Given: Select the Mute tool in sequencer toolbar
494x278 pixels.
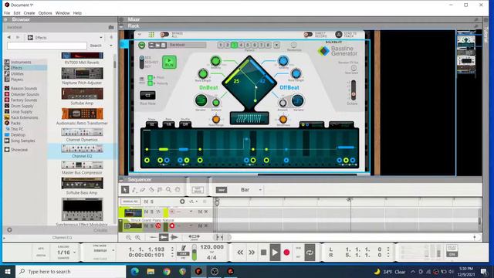Looking at the screenshot, I should click(160, 190).
